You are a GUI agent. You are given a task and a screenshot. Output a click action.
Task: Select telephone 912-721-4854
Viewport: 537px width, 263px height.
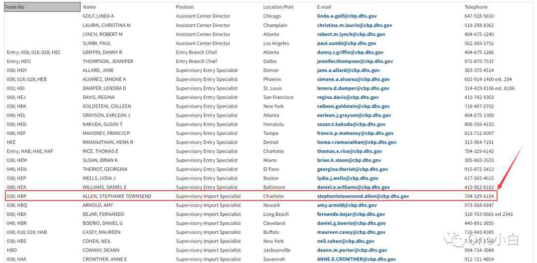[x=479, y=259]
